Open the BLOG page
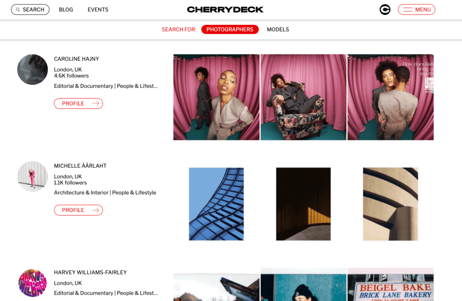The image size is (462, 301). (x=66, y=10)
